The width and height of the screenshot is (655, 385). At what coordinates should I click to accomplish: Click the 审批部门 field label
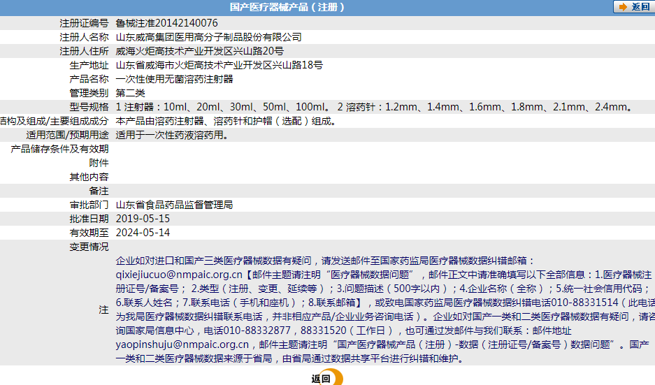pyautogui.click(x=89, y=205)
